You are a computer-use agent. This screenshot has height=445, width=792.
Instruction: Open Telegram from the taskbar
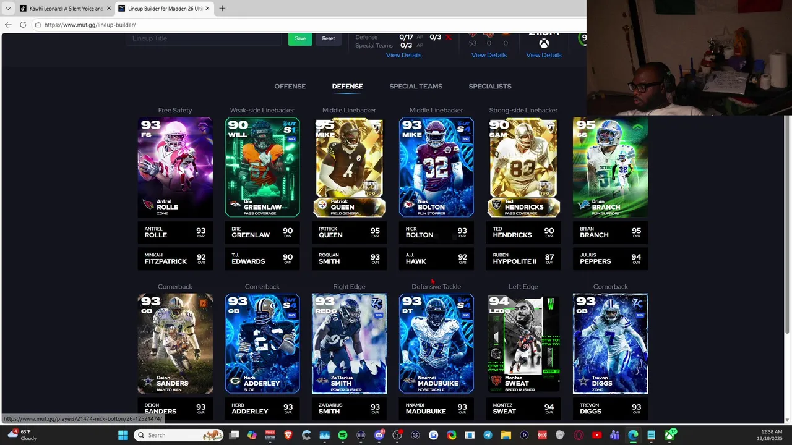pyautogui.click(x=488, y=435)
